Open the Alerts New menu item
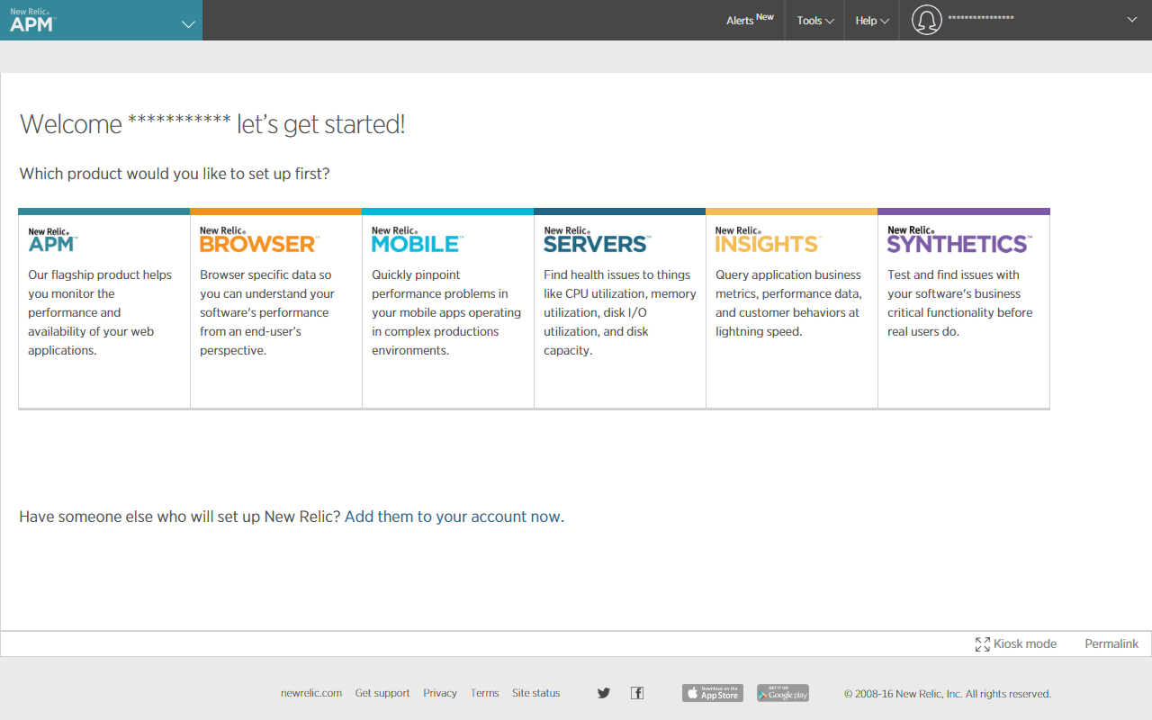 (750, 20)
